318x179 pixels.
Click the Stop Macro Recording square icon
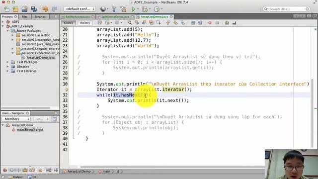tap(217, 23)
